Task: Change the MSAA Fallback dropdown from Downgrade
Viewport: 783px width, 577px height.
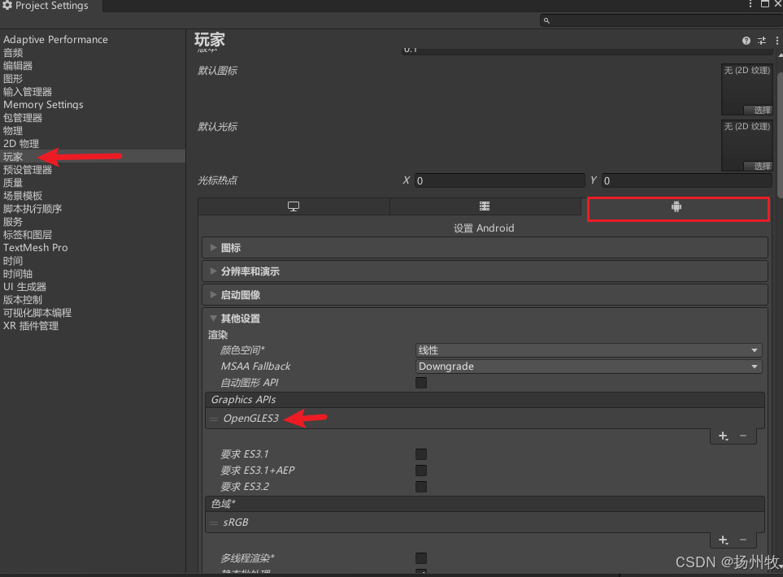Action: coord(588,367)
